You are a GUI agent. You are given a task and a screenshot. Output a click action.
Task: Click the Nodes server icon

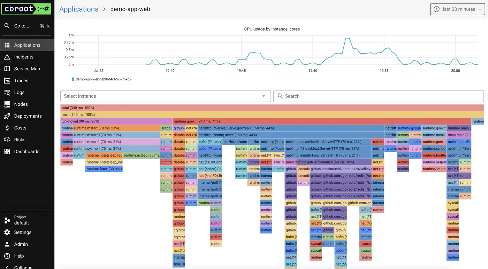[x=7, y=104]
